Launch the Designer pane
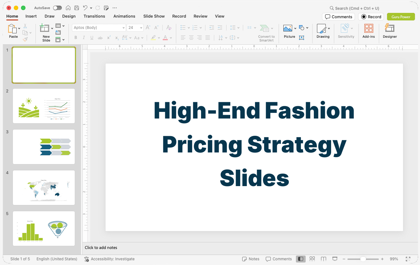Image resolution: width=420 pixels, height=265 pixels. (x=390, y=31)
